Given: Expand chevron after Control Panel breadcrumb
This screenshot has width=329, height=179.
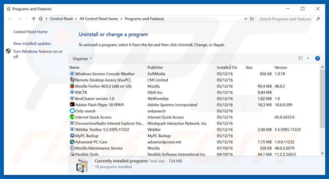Looking at the screenshot, I should coord(75,19).
